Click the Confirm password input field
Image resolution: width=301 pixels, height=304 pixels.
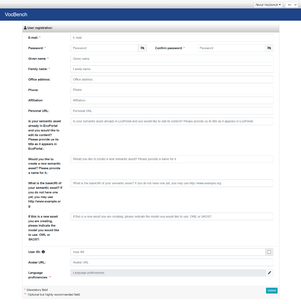pos(231,48)
